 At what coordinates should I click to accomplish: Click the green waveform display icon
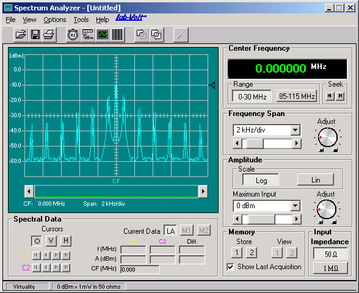click(103, 35)
